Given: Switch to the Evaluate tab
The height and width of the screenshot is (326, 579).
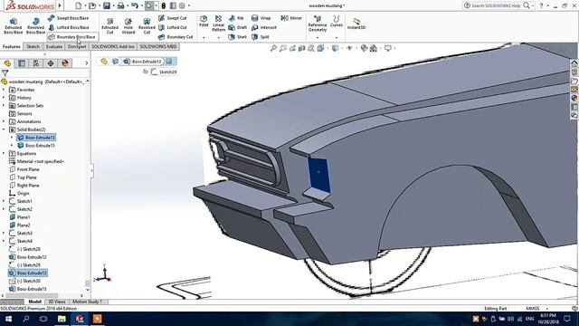Looking at the screenshot, I should point(54,46).
